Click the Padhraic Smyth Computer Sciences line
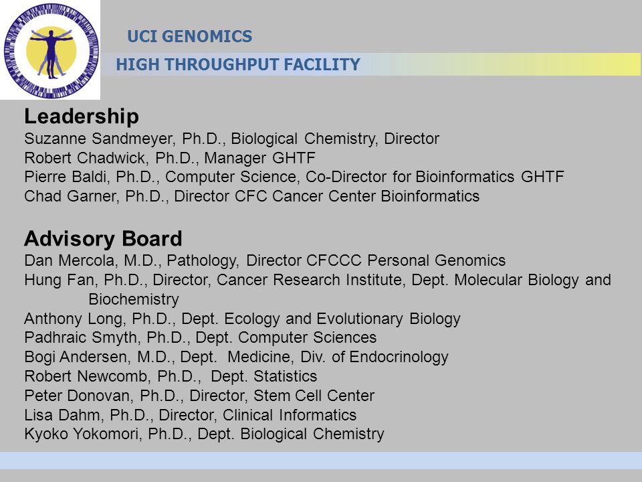Image resolution: width=642 pixels, height=482 pixels. (x=200, y=337)
